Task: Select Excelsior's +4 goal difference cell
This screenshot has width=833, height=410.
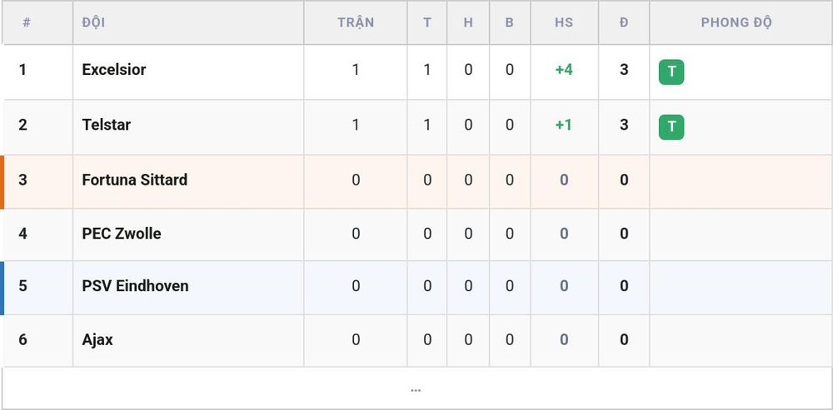Action: (564, 70)
